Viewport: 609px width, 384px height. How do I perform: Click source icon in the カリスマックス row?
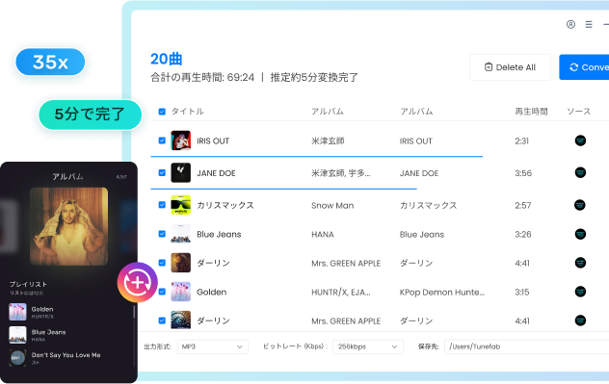point(580,205)
